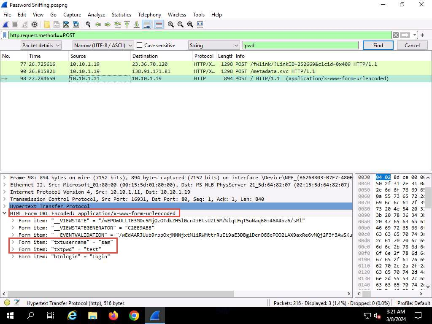The height and width of the screenshot is (324, 432).
Task: Jump to the first packet icon
Action: coord(127,24)
